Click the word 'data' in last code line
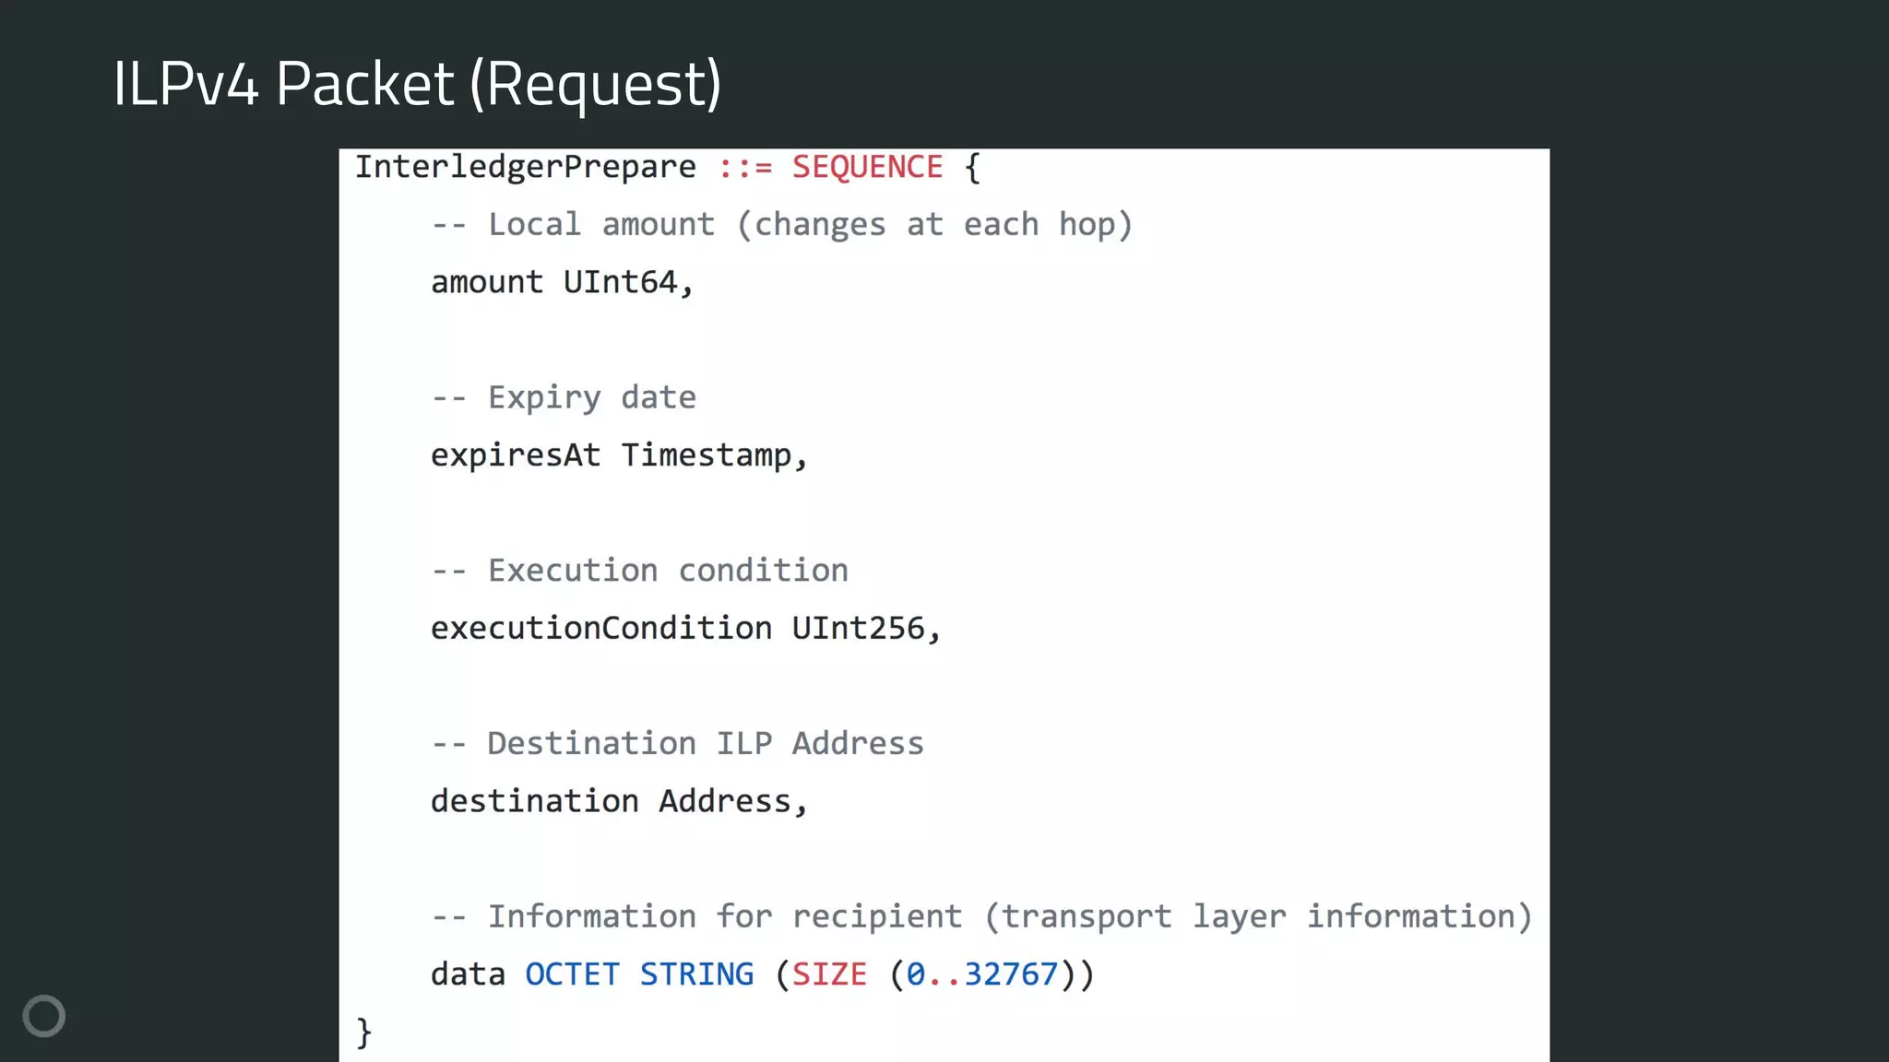This screenshot has height=1062, width=1889. click(x=468, y=974)
